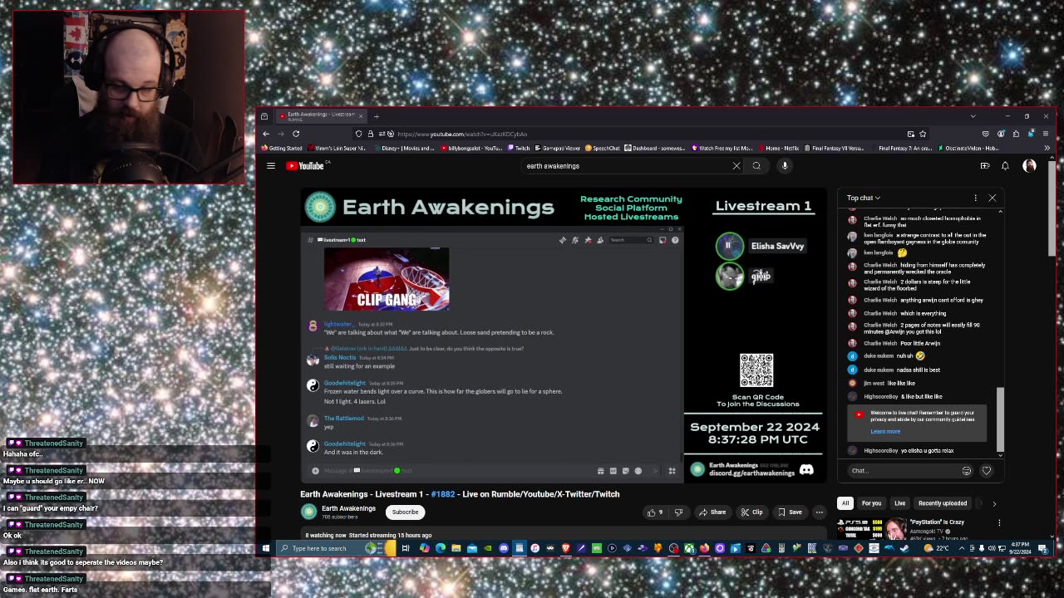Open the live chat emoji picker
Image resolution: width=1064 pixels, height=598 pixels.
967,471
